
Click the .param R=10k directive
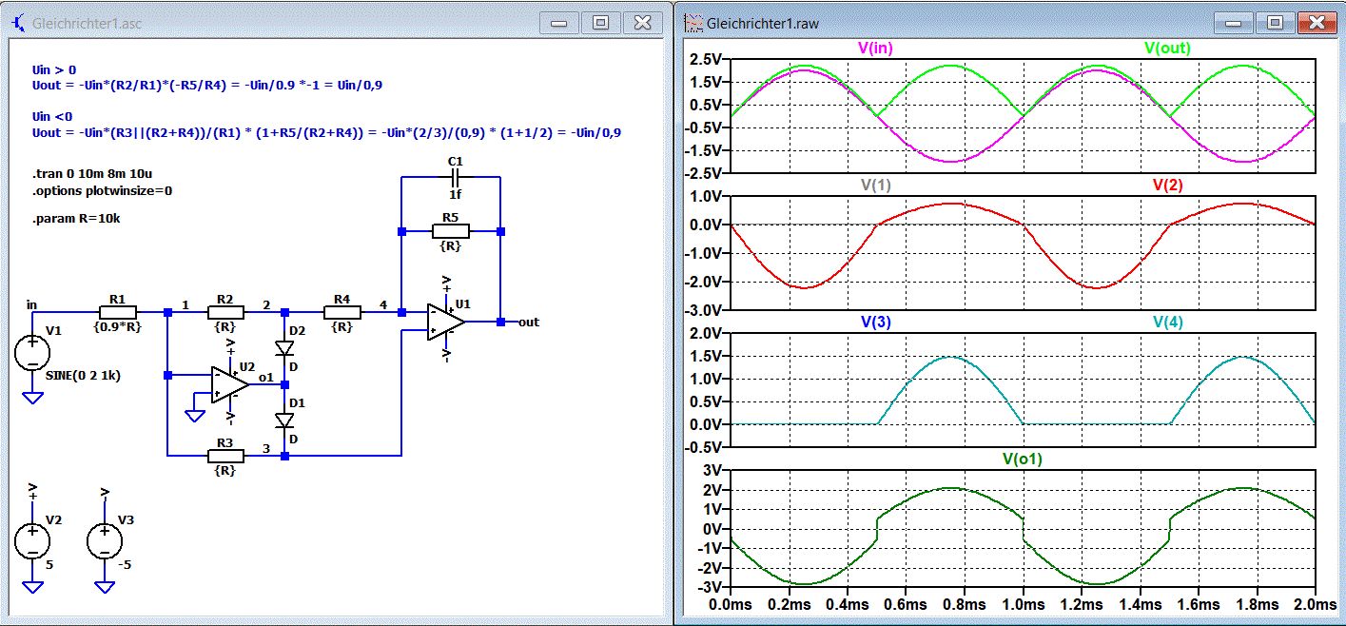point(76,219)
